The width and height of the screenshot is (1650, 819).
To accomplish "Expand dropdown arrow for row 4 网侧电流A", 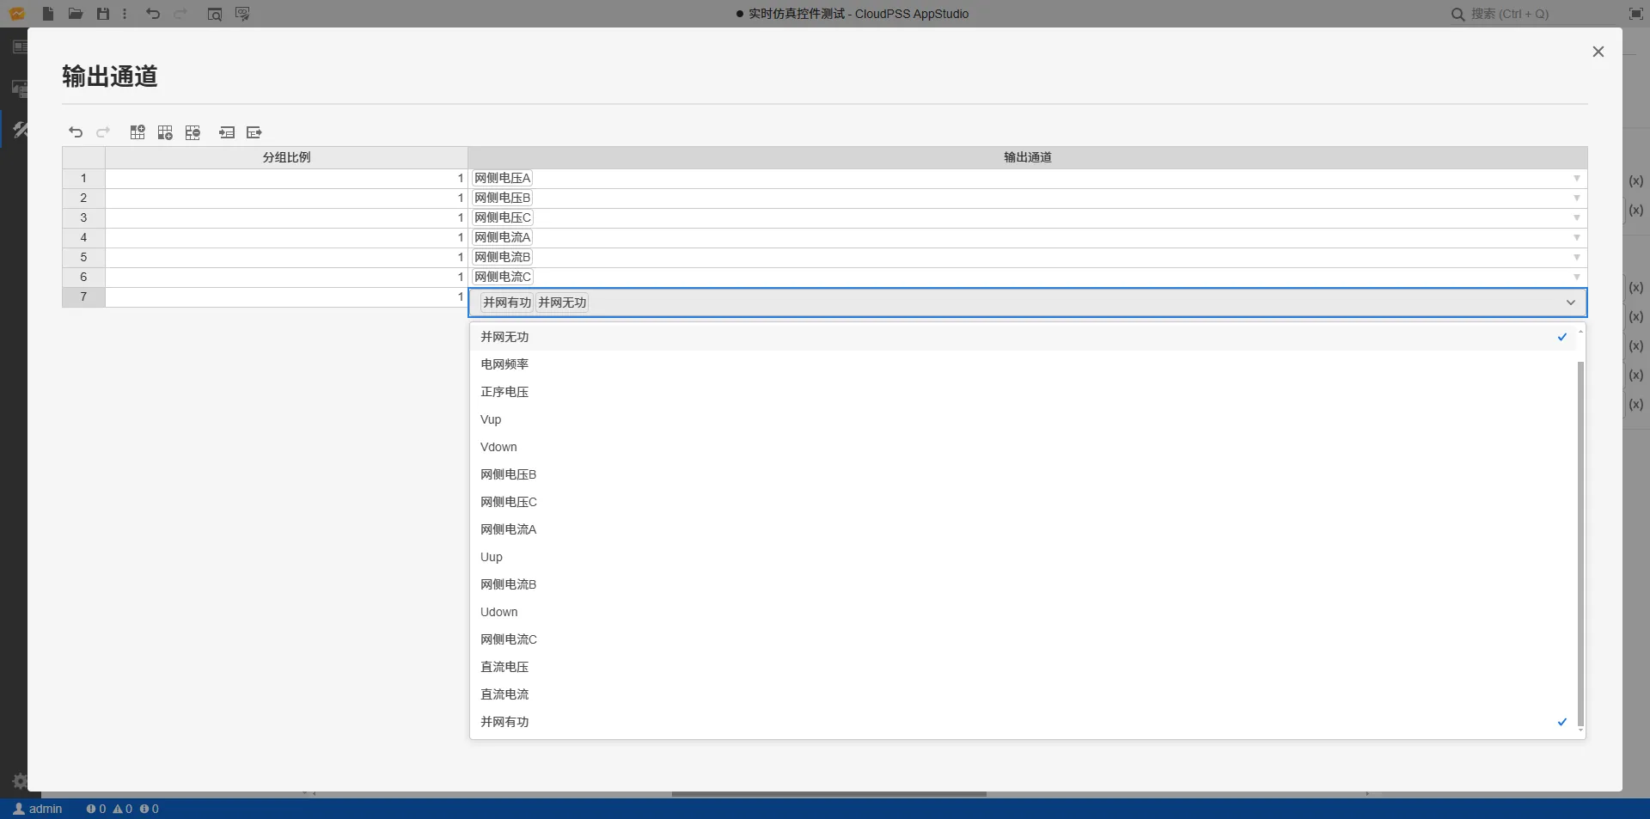I will coord(1577,238).
